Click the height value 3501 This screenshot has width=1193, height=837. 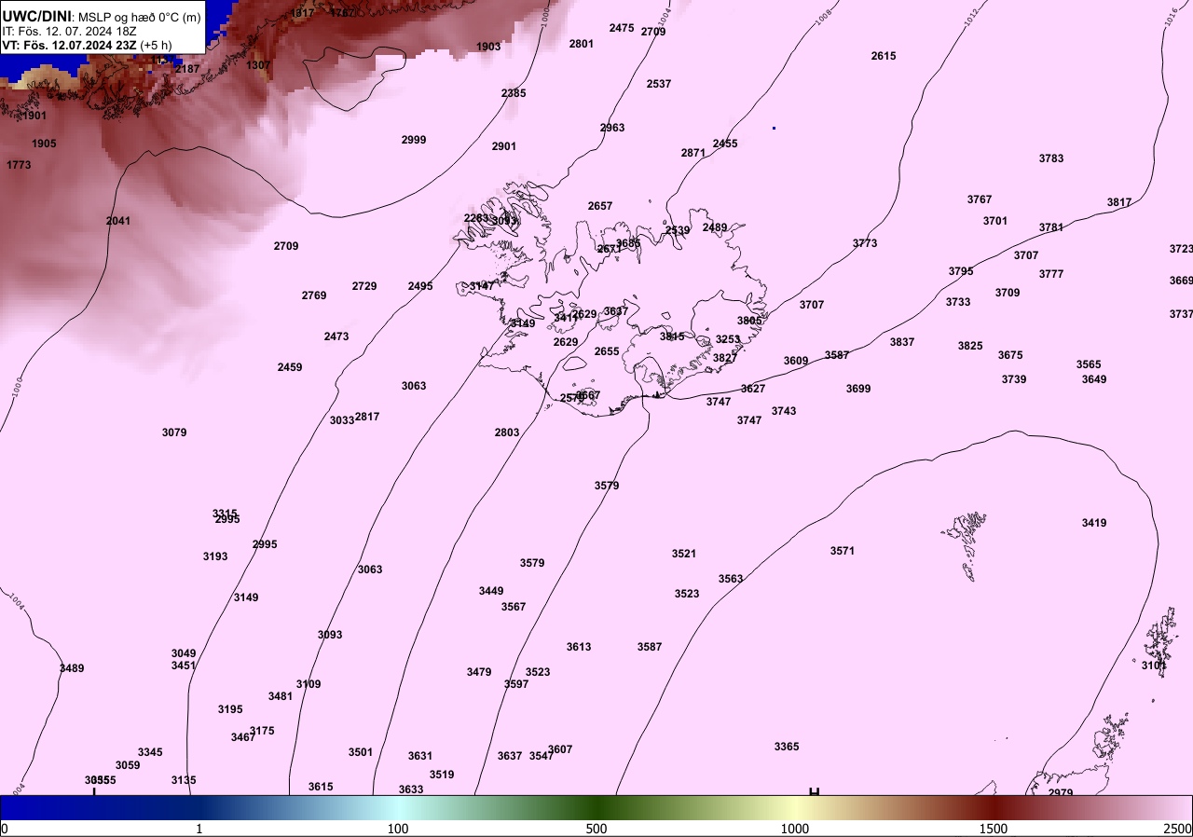coord(361,752)
